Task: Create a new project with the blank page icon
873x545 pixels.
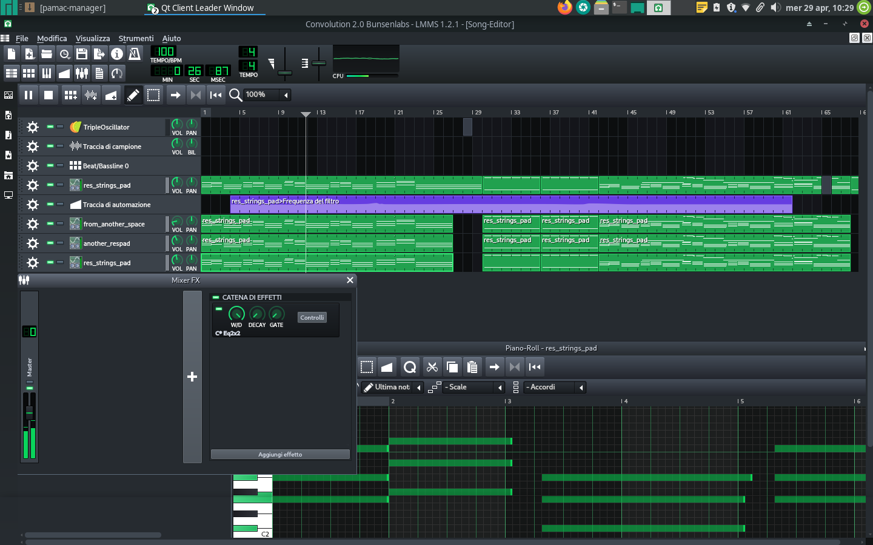Action: (12, 54)
